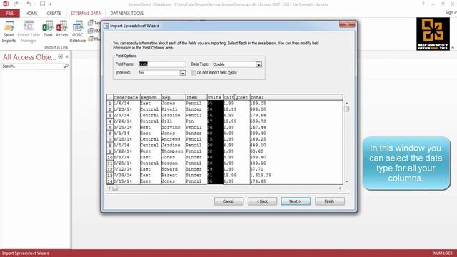This screenshot has width=457, height=257.
Task: Open the FILE tab
Action: pos(9,13)
